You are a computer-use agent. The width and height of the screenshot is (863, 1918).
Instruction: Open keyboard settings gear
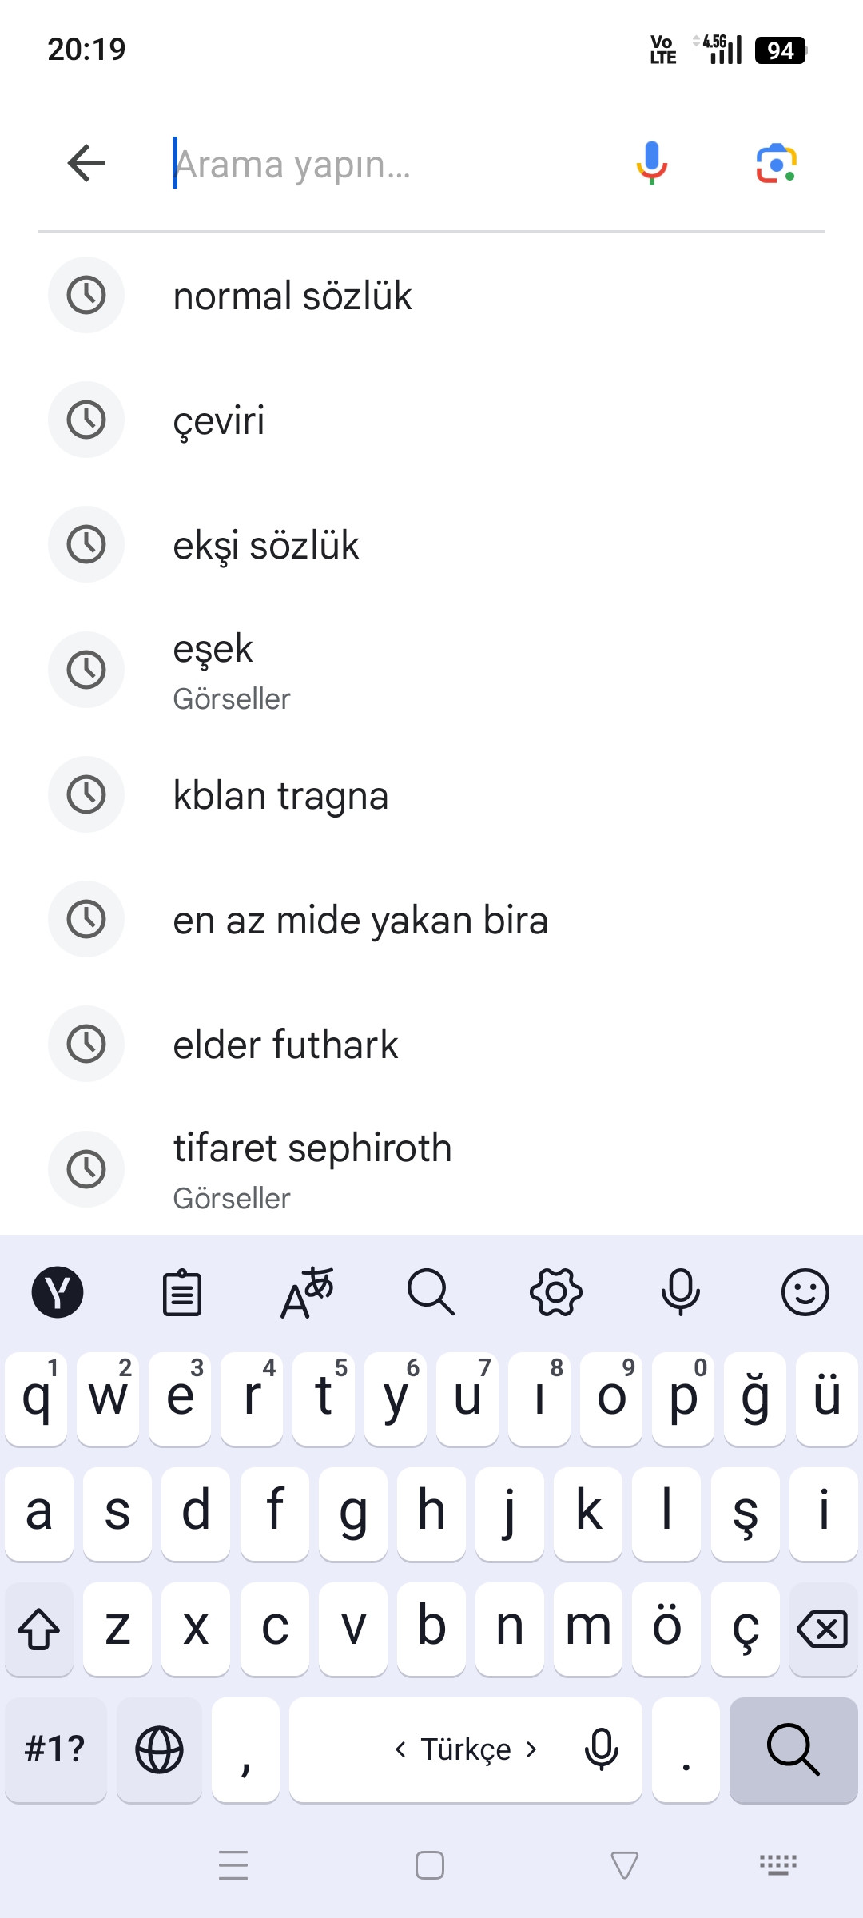pyautogui.click(x=556, y=1292)
